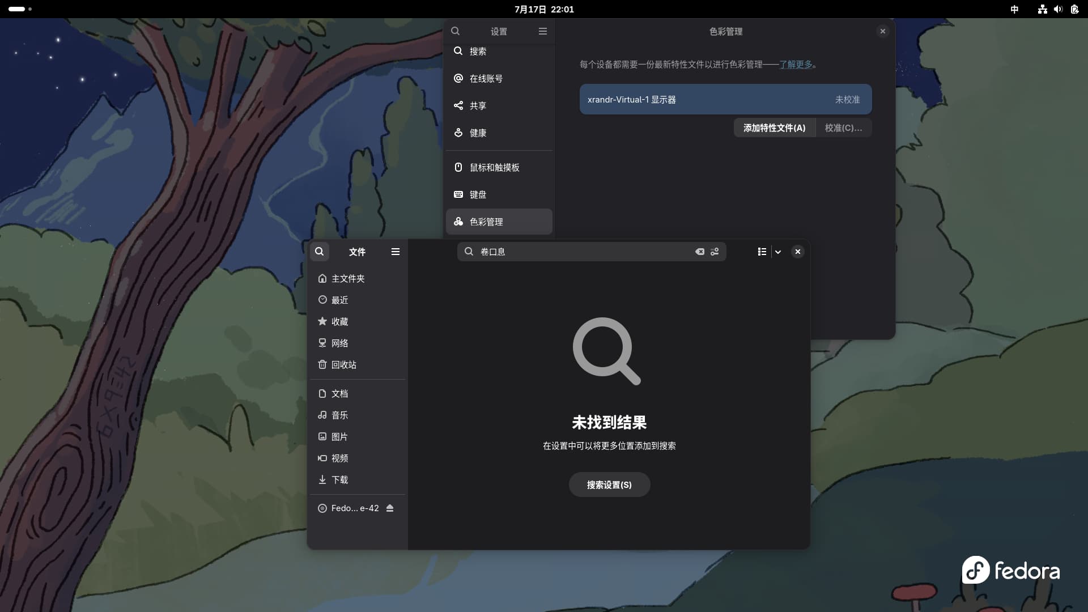Open search filter options icon

tap(715, 252)
